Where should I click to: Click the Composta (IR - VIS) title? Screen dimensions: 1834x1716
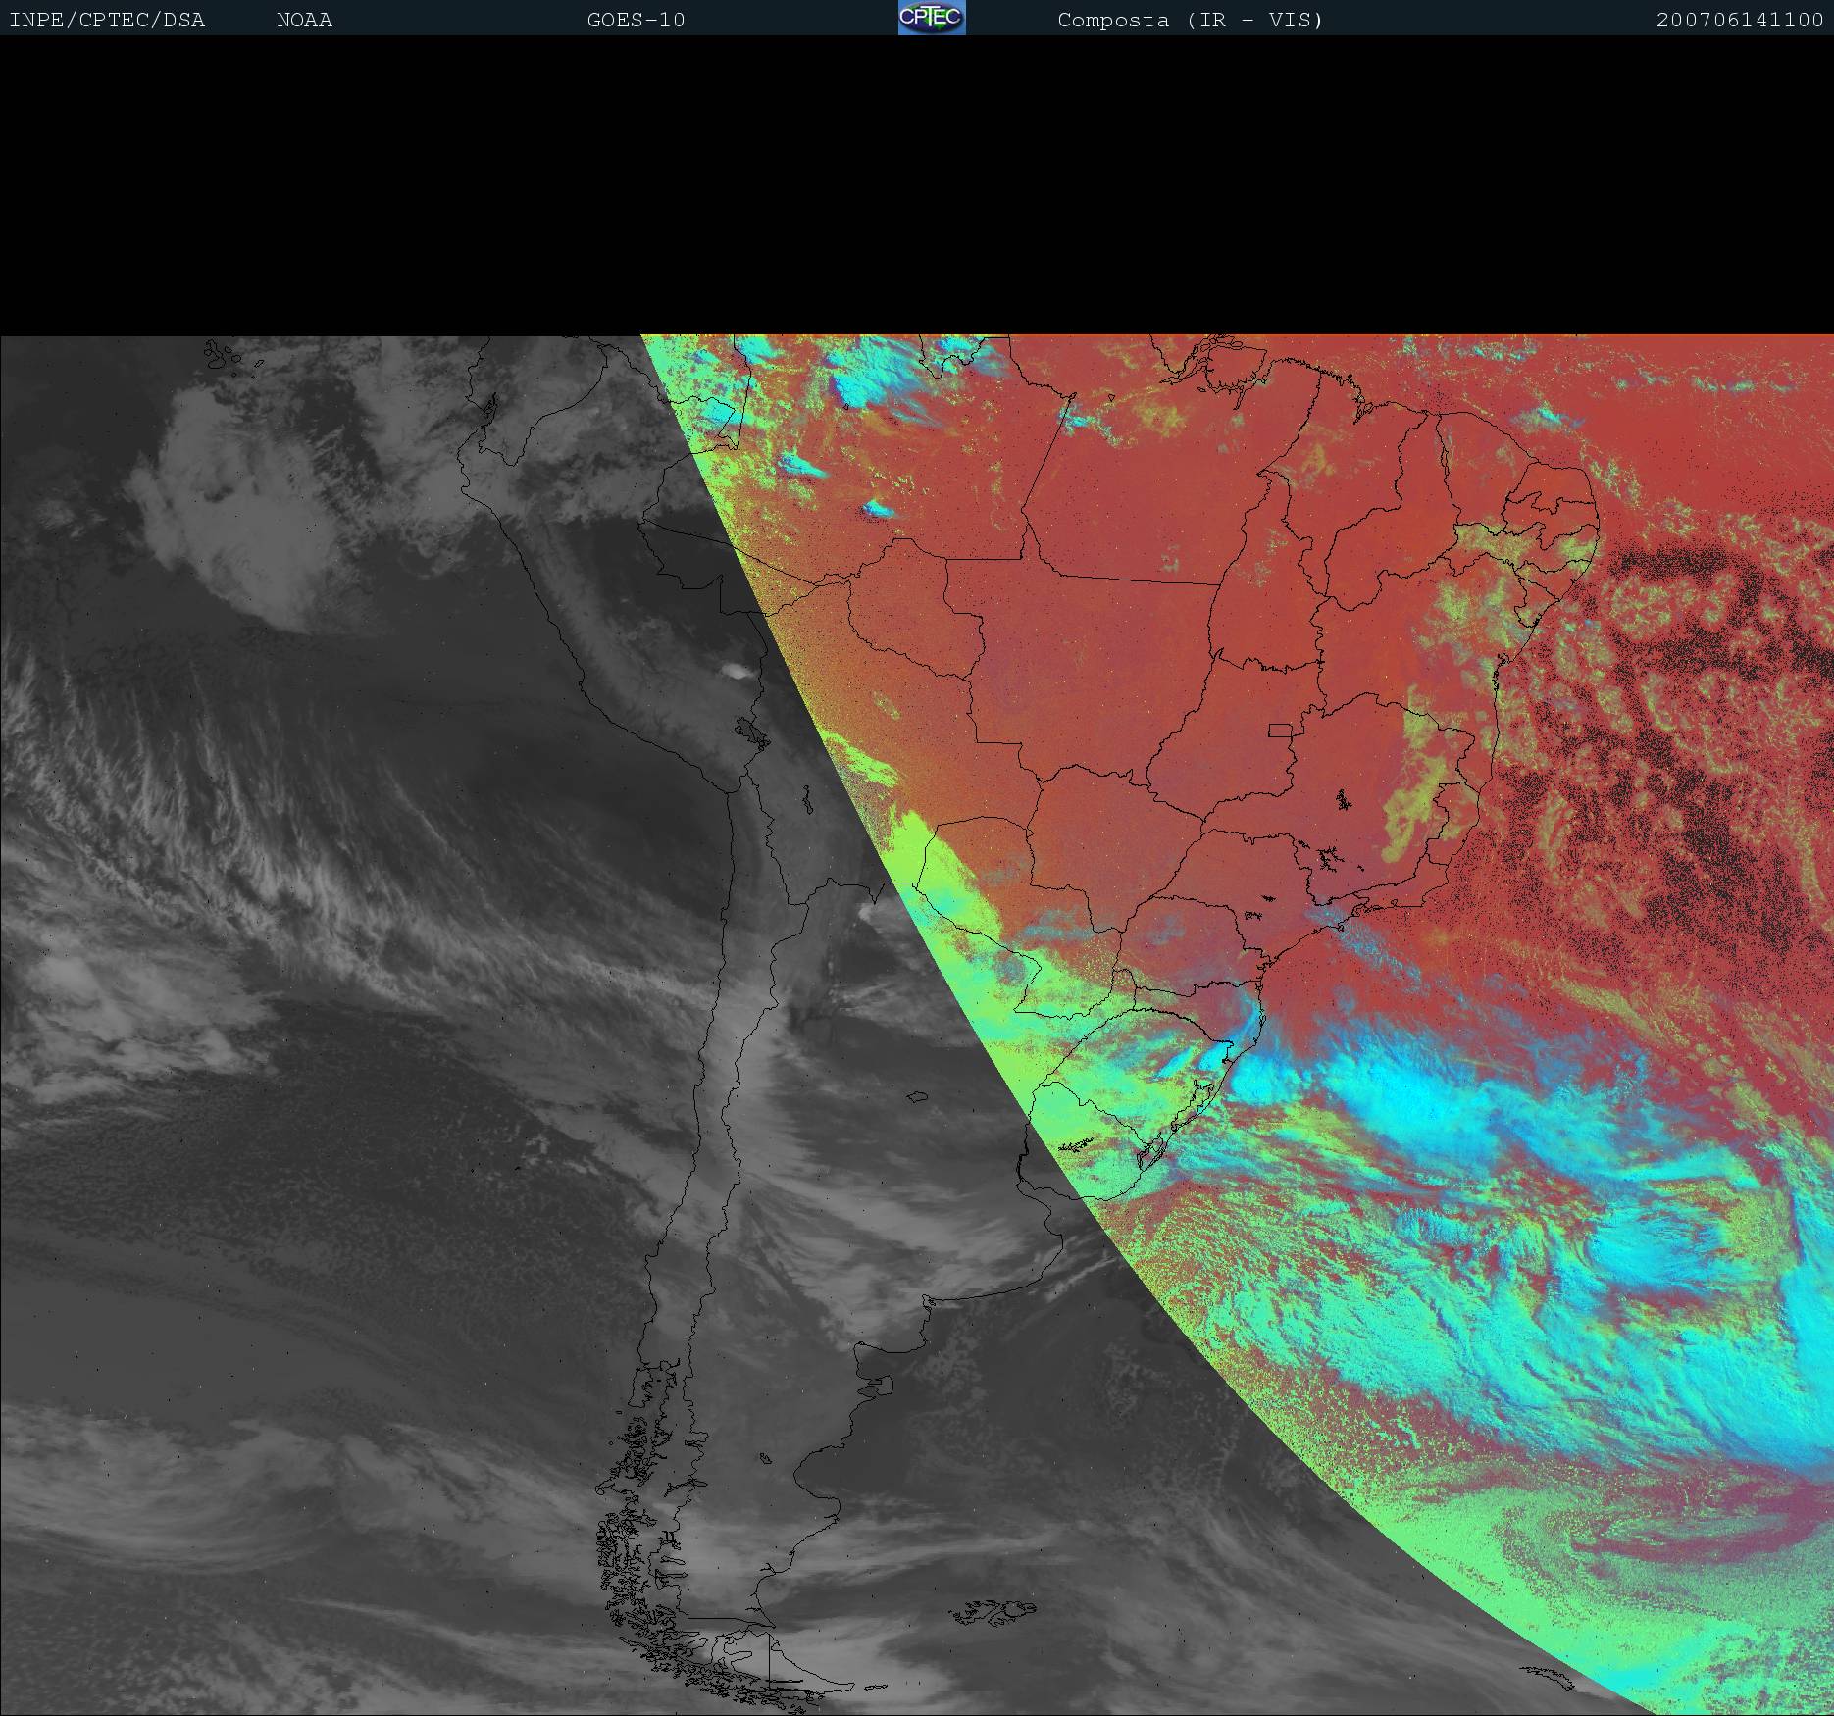click(x=1190, y=20)
